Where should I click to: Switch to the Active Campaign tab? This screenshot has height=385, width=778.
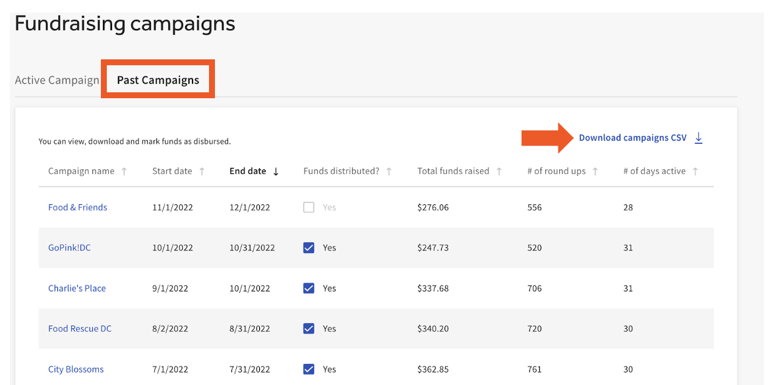click(57, 80)
